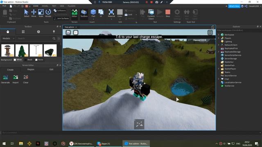
Task: Click the Game Settings gear icon
Action: (177, 12)
